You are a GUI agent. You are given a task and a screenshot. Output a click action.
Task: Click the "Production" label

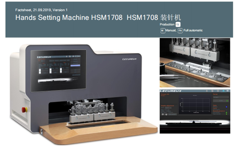(x=167, y=24)
